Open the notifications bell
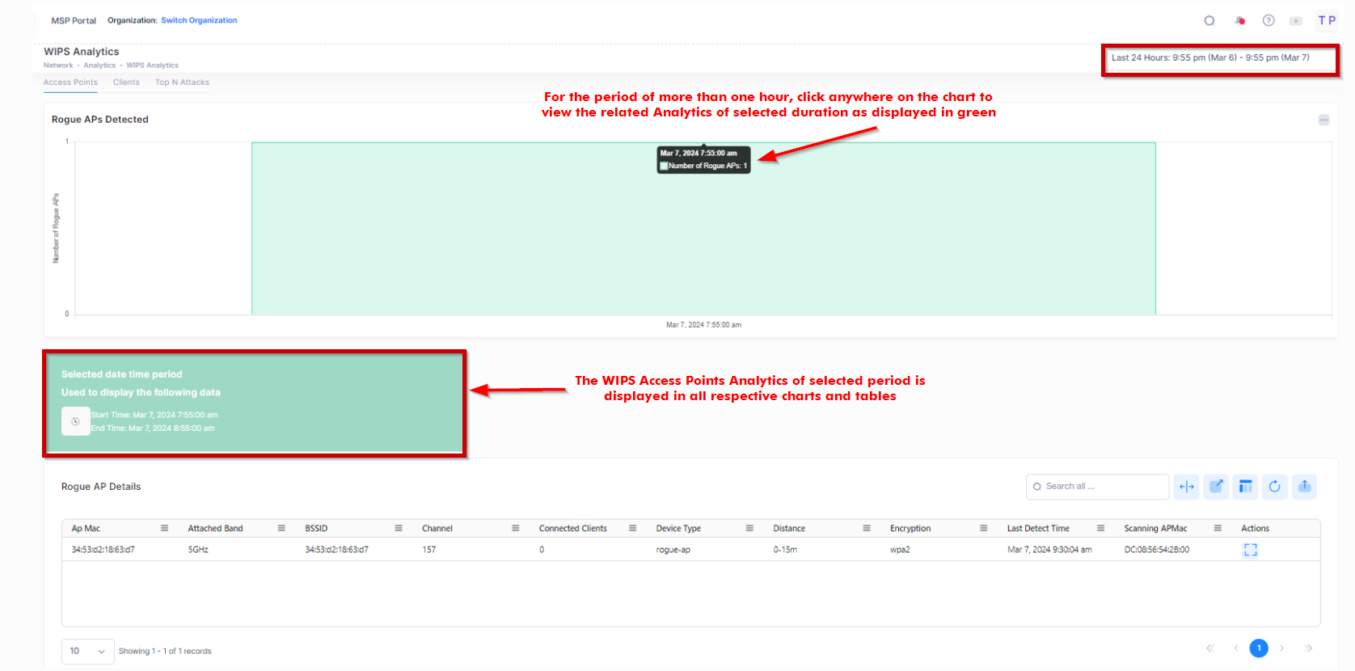Viewport: 1355px width, 671px height. click(1239, 21)
